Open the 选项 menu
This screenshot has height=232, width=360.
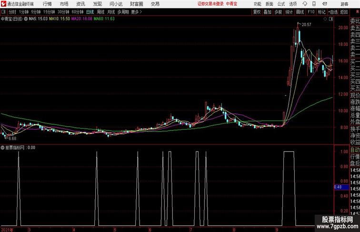click(293, 4)
